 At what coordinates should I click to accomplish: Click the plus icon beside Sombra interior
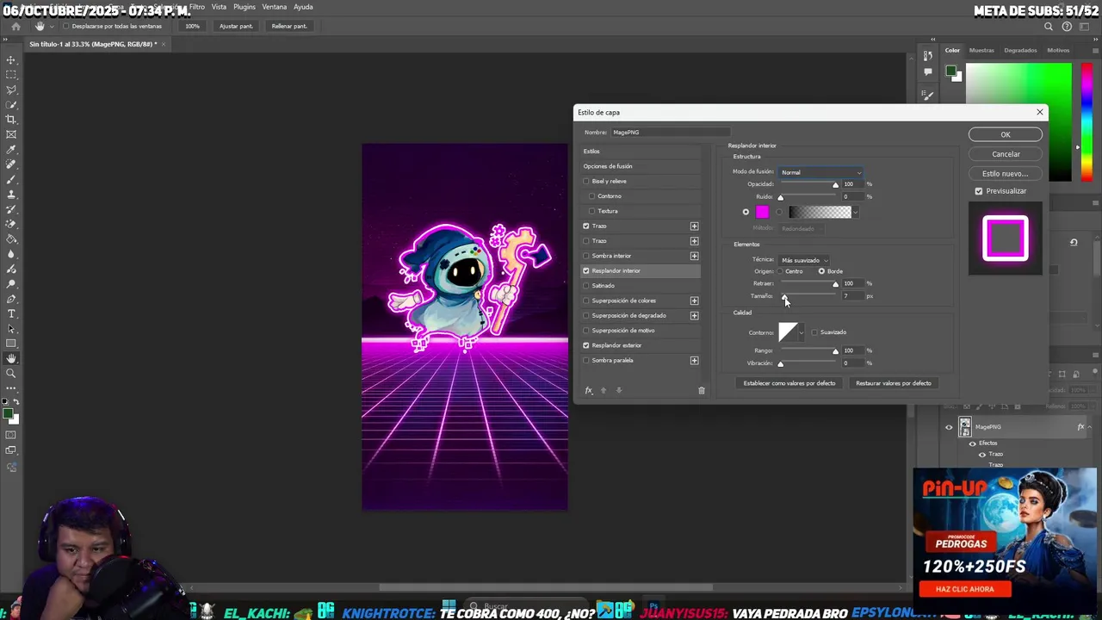pos(695,256)
